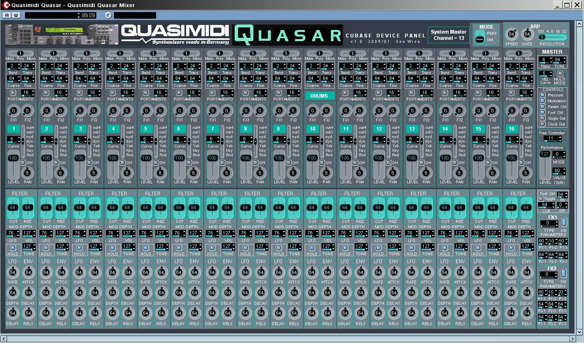Click channel 1 LFO RATE knob
The width and height of the screenshot is (584, 343).
12,272
